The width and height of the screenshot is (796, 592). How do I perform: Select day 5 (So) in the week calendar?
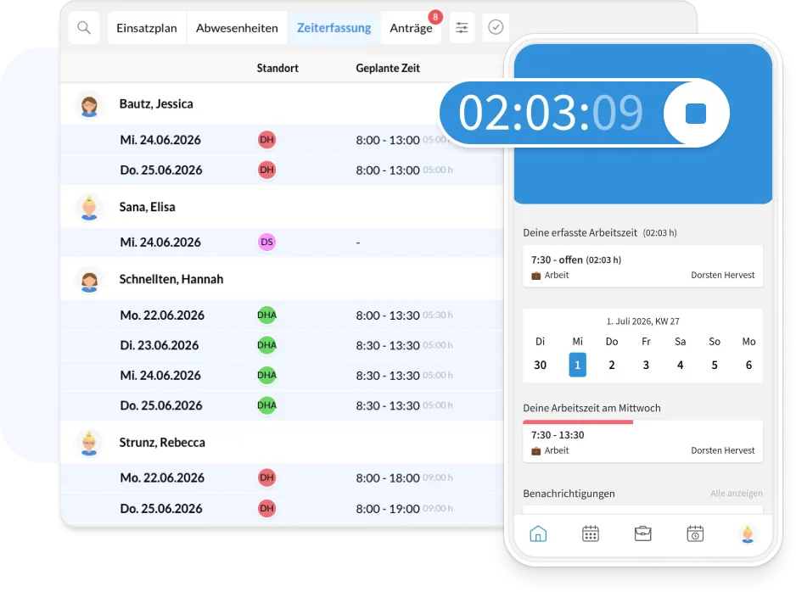click(715, 365)
